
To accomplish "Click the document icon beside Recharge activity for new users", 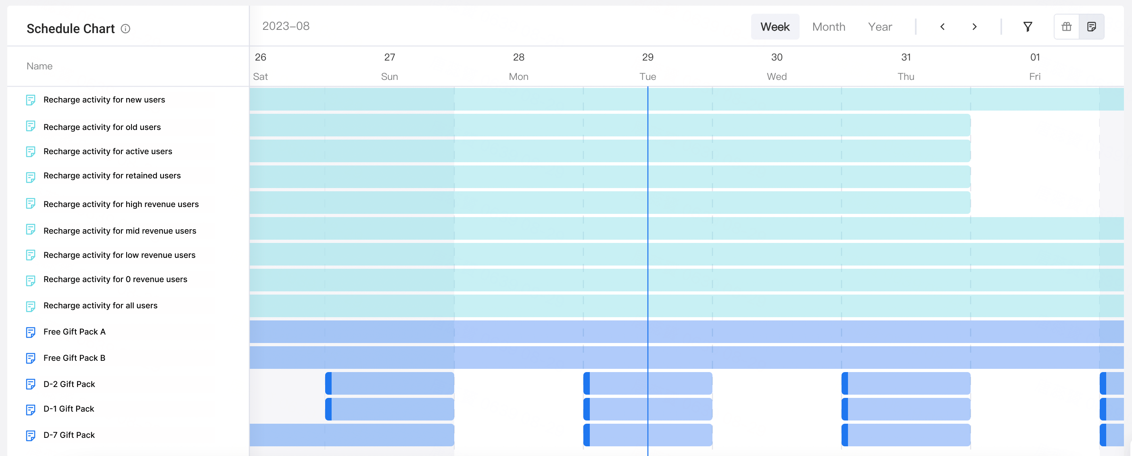I will click(30, 100).
